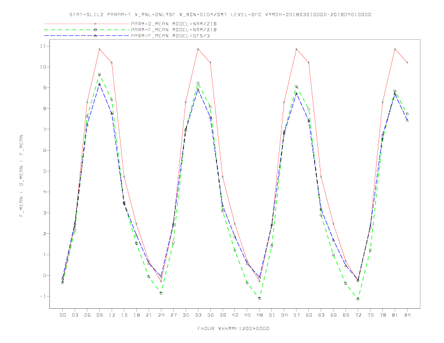444x343 pixels.
Task: Click y-axis tick label 2
Action: (45, 234)
